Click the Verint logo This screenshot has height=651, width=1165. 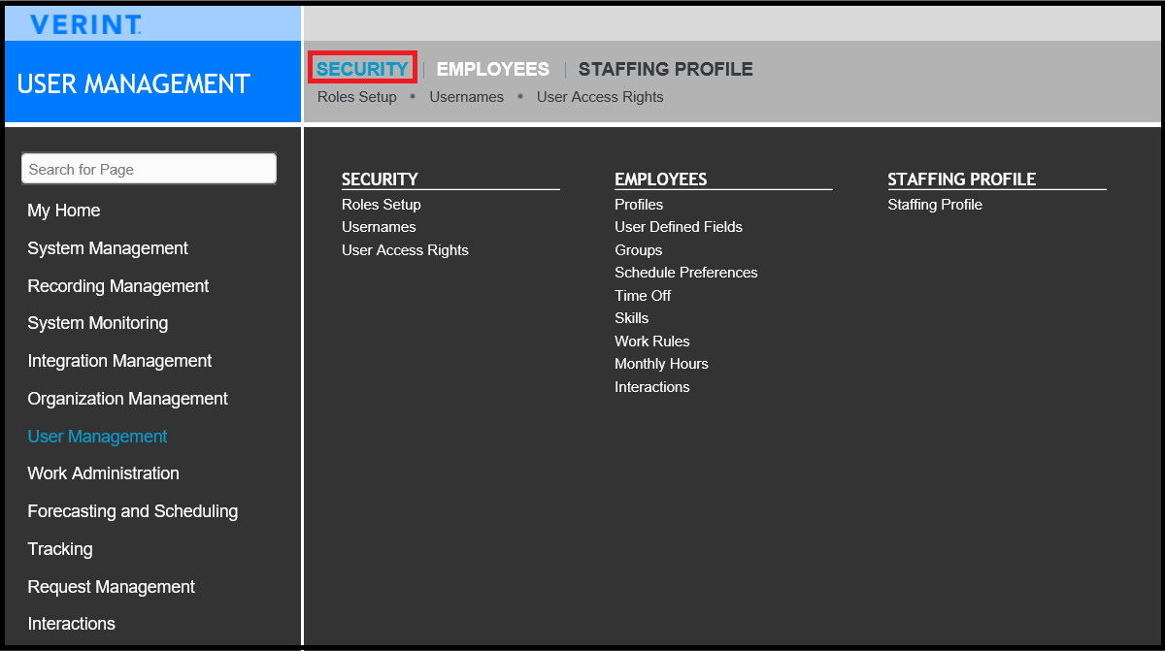pos(85,25)
